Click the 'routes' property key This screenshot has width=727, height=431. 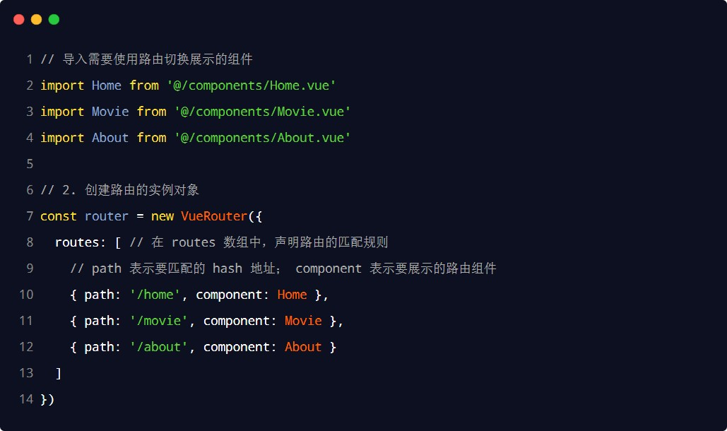77,242
